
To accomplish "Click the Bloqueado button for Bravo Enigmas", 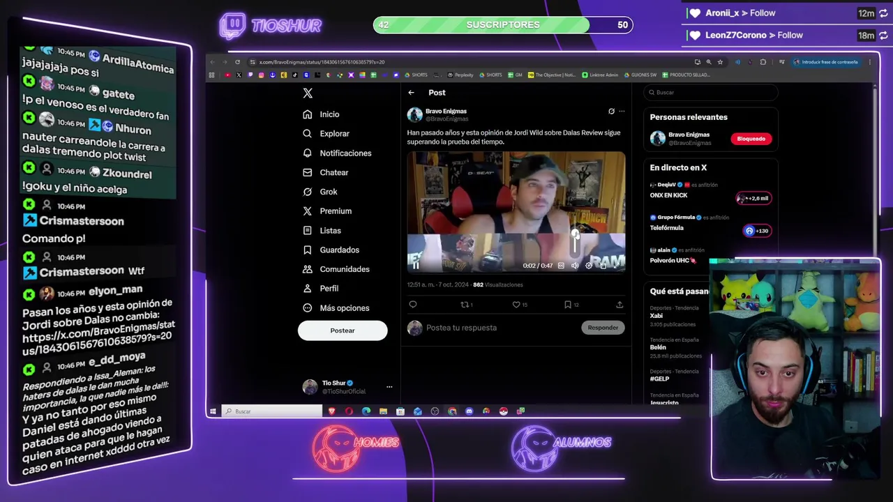I will [751, 139].
